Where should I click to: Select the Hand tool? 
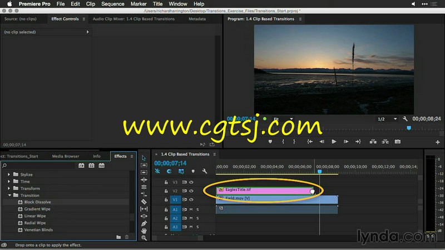click(x=144, y=231)
